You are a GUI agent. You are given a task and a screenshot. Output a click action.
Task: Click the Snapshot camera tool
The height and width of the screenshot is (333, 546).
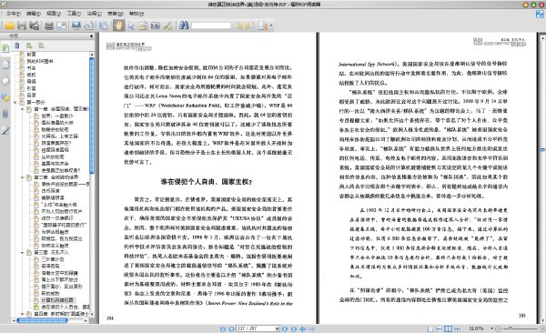click(x=156, y=25)
